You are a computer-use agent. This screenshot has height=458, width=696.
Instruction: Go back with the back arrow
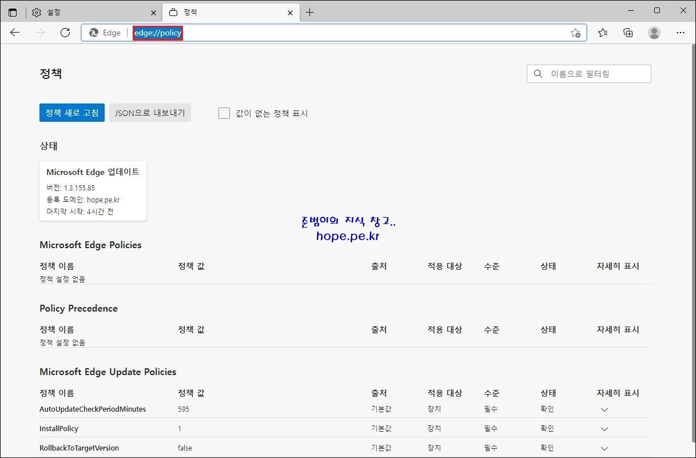point(15,33)
